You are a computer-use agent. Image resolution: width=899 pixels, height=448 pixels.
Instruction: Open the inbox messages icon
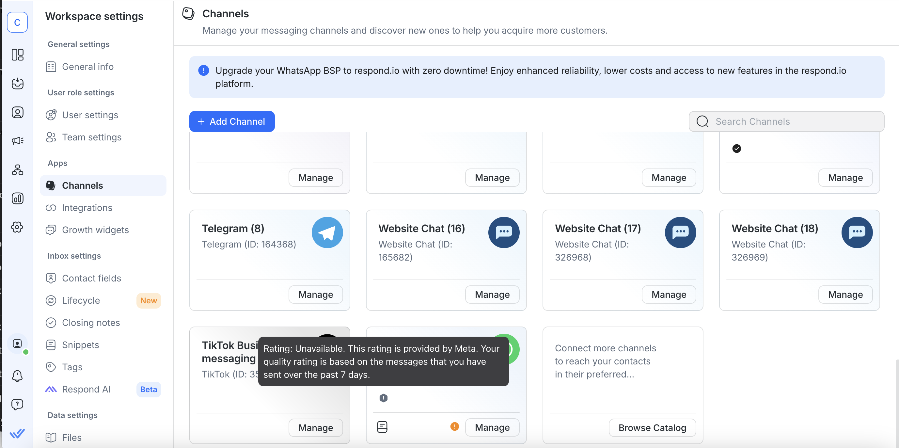(17, 84)
